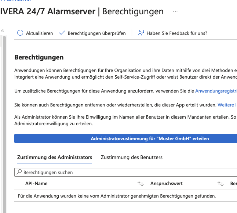This screenshot has height=213, width=237.
Task: Collapse the sidebar with the double chevron
Action: pyautogui.click(x=3, y=31)
